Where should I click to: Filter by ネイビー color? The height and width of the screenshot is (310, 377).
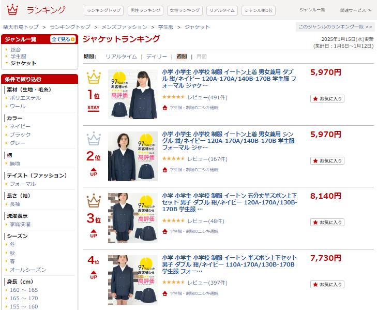[x=20, y=126]
